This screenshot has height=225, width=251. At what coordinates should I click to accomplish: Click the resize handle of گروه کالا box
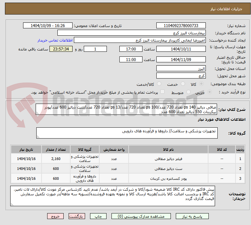tap(38, 137)
